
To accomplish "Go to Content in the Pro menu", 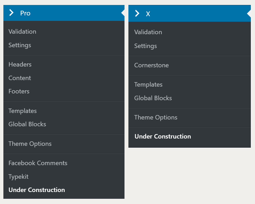I will pyautogui.click(x=20, y=78).
